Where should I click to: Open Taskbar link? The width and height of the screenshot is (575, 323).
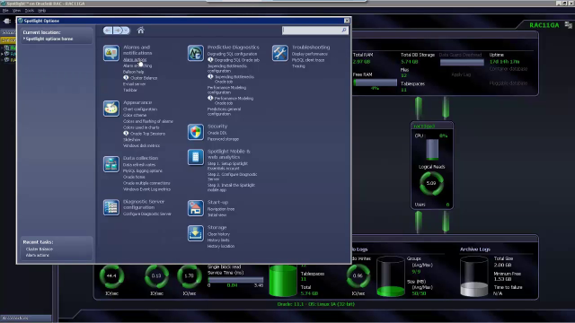129,90
